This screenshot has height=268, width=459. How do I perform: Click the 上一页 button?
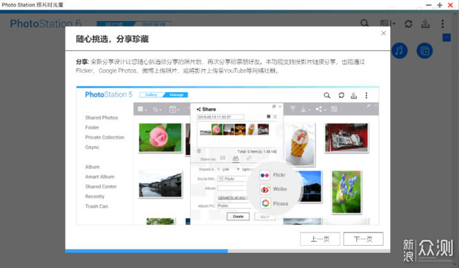tap(320, 239)
